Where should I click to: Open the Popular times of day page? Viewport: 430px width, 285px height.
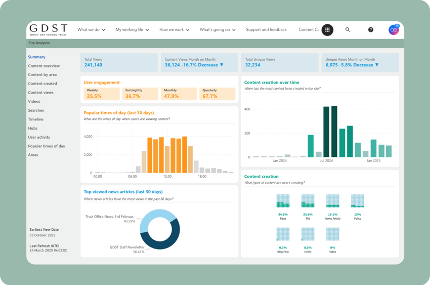[x=47, y=146]
